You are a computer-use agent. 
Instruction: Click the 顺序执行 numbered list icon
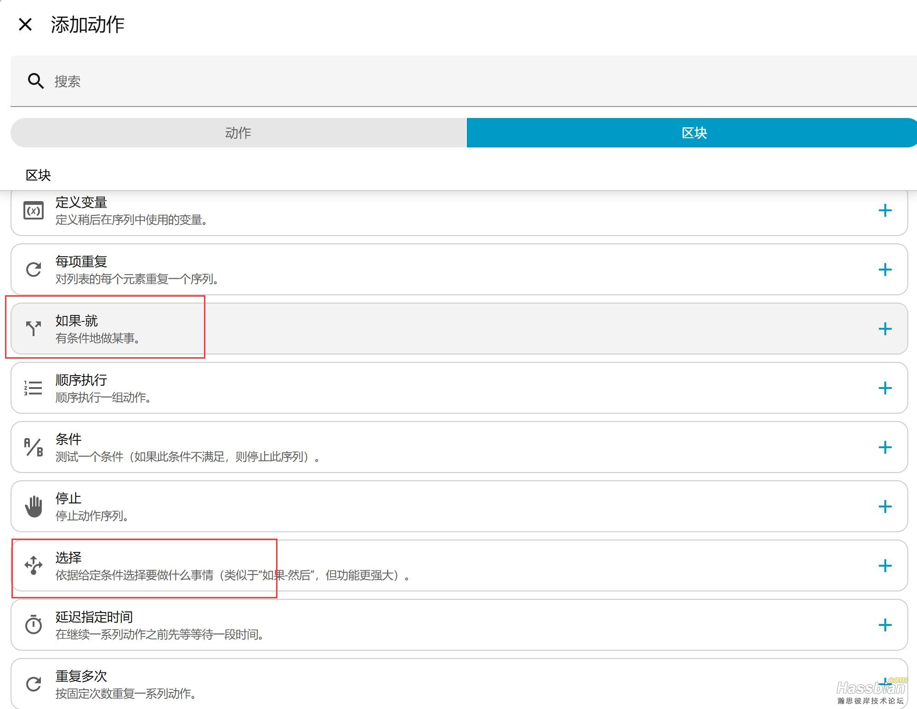coord(34,388)
